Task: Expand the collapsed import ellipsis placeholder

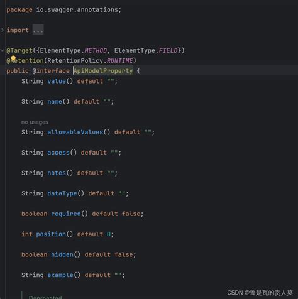Action: pos(38,30)
